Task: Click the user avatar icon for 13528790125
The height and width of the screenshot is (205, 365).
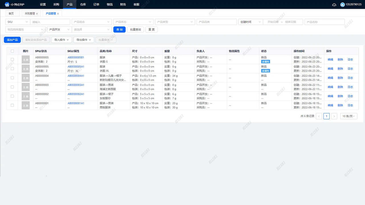Action: tap(342, 4)
